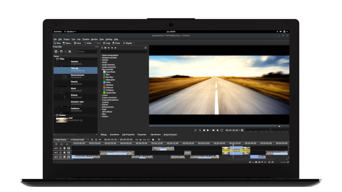Switch to the Transitions tab
Screen dimensions: 342x192
pos(115,134)
